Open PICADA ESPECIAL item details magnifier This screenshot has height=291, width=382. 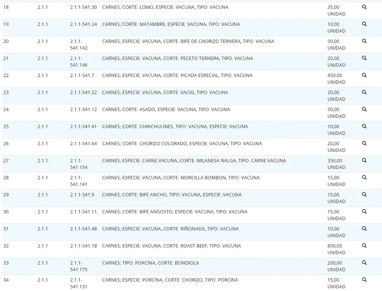coord(364,75)
